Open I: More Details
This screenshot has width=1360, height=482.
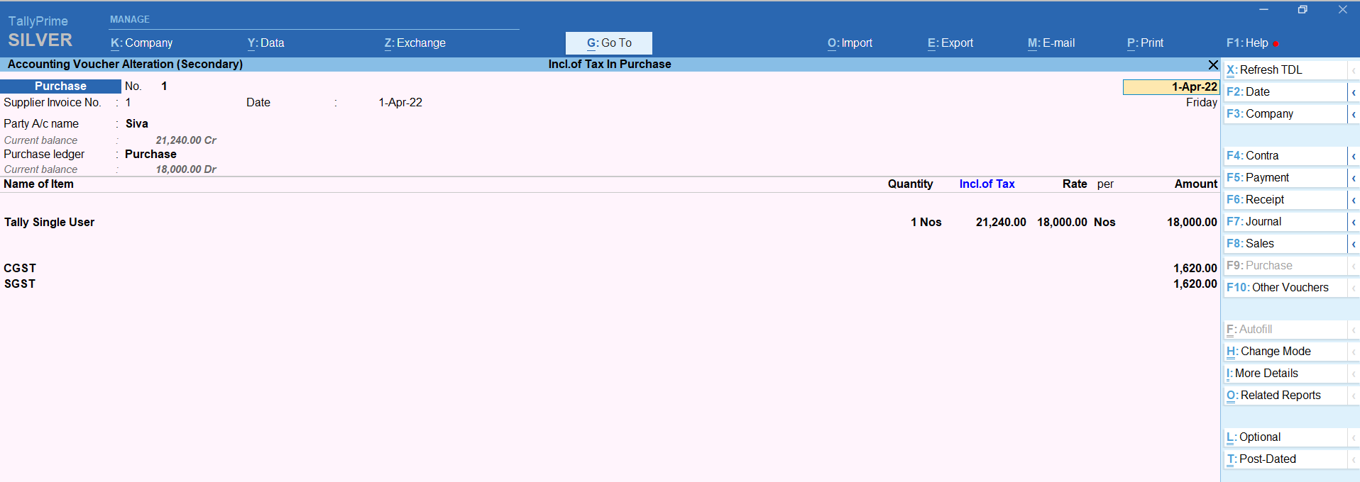[1285, 374]
